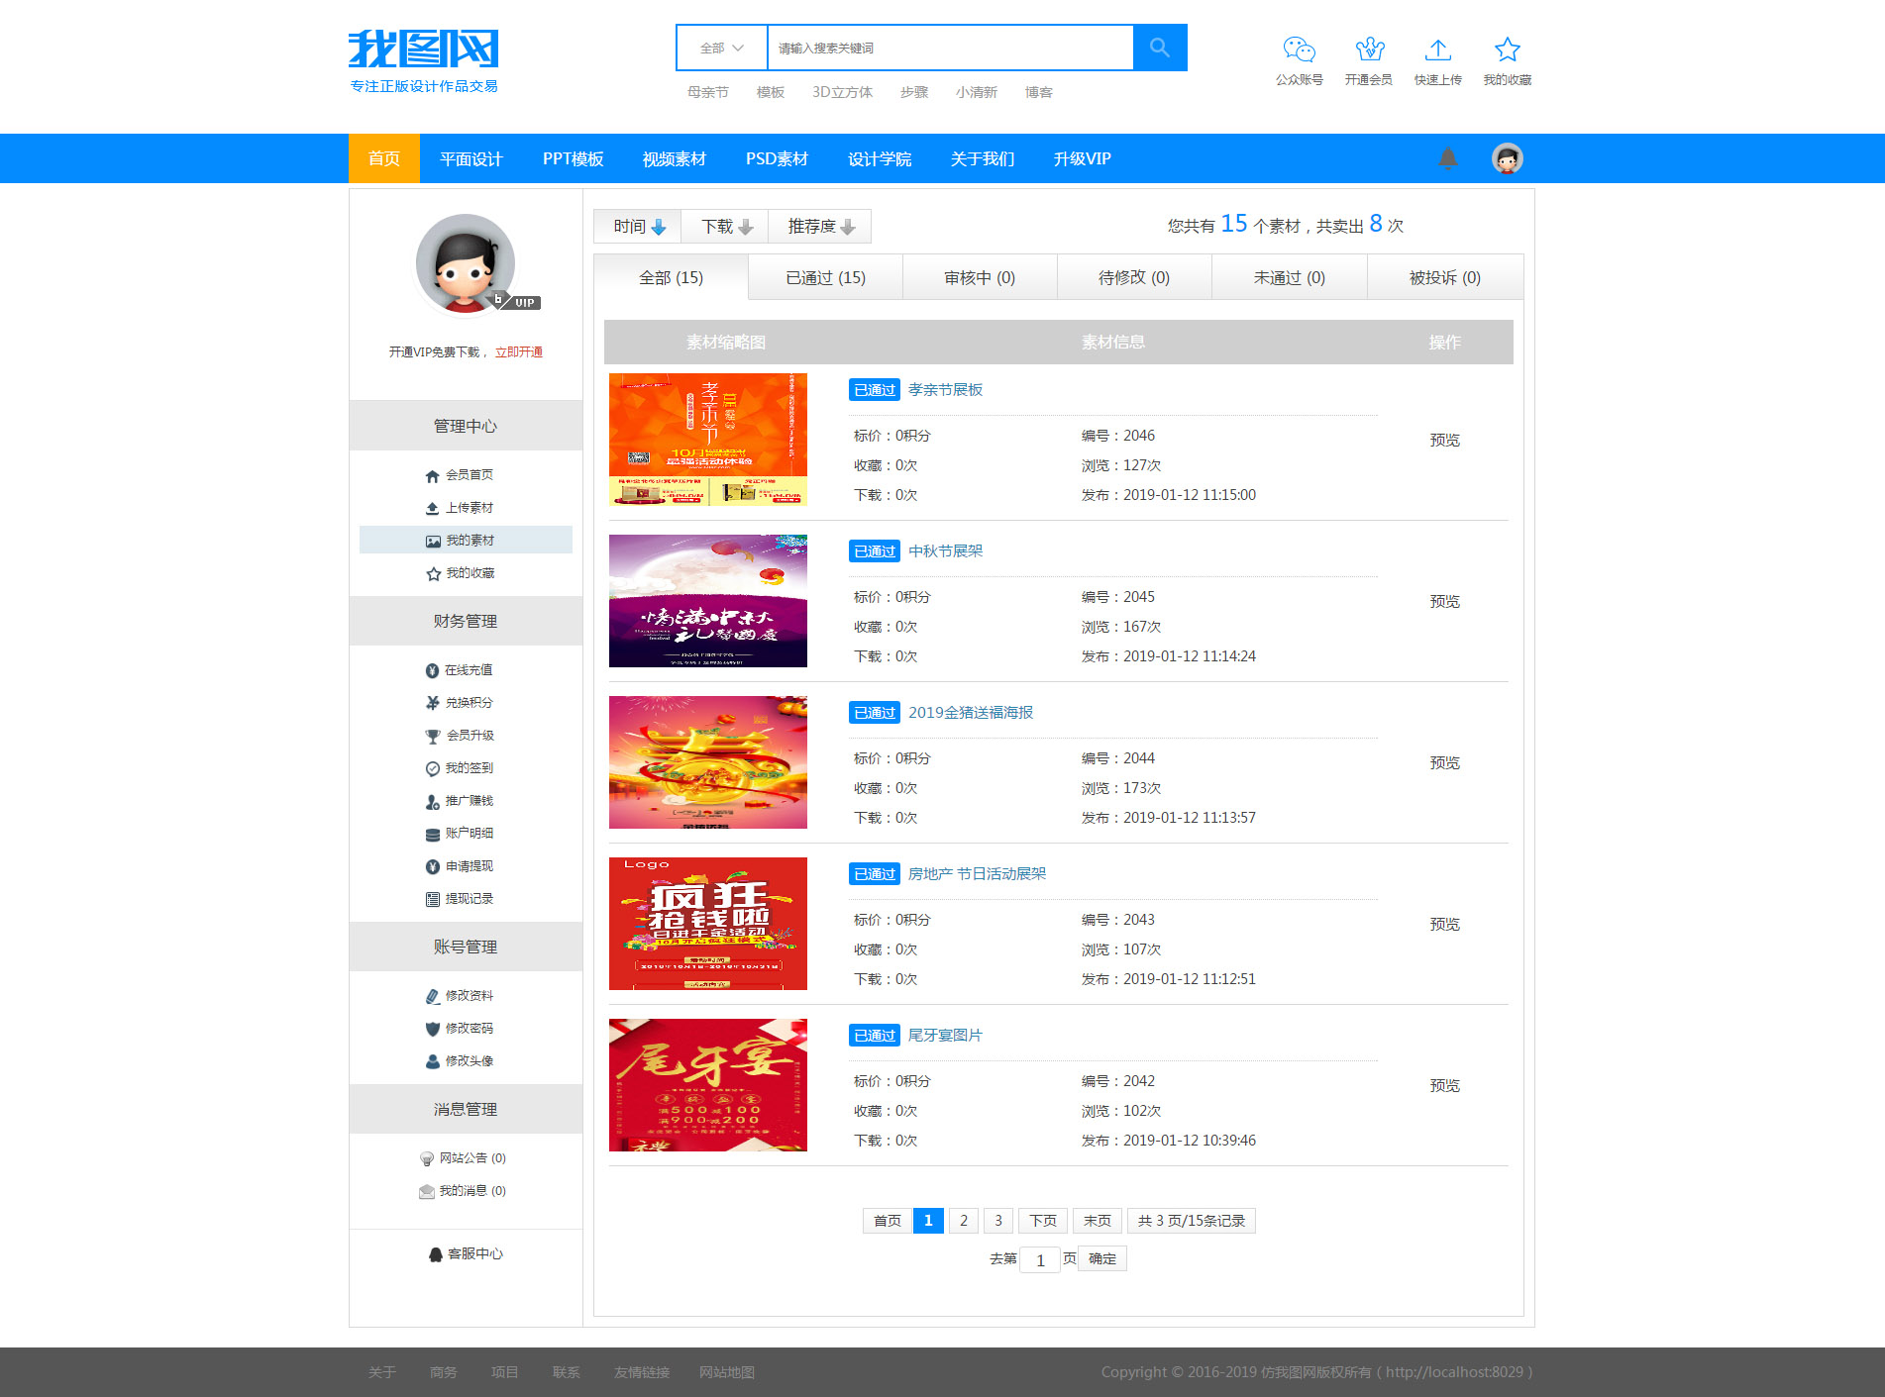Click the 快速上传 upload icon
This screenshot has width=1885, height=1397.
(x=1438, y=50)
